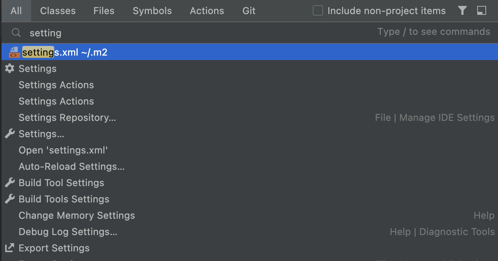Click the gear icon beside Settings
This screenshot has height=261, width=498.
pyautogui.click(x=10, y=69)
